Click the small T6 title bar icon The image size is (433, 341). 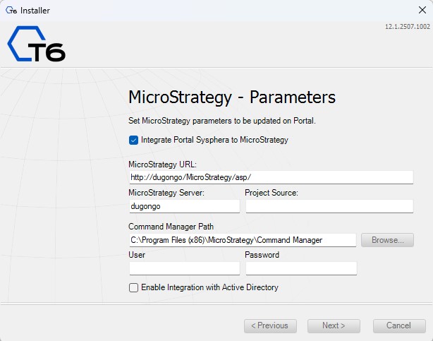click(x=11, y=11)
